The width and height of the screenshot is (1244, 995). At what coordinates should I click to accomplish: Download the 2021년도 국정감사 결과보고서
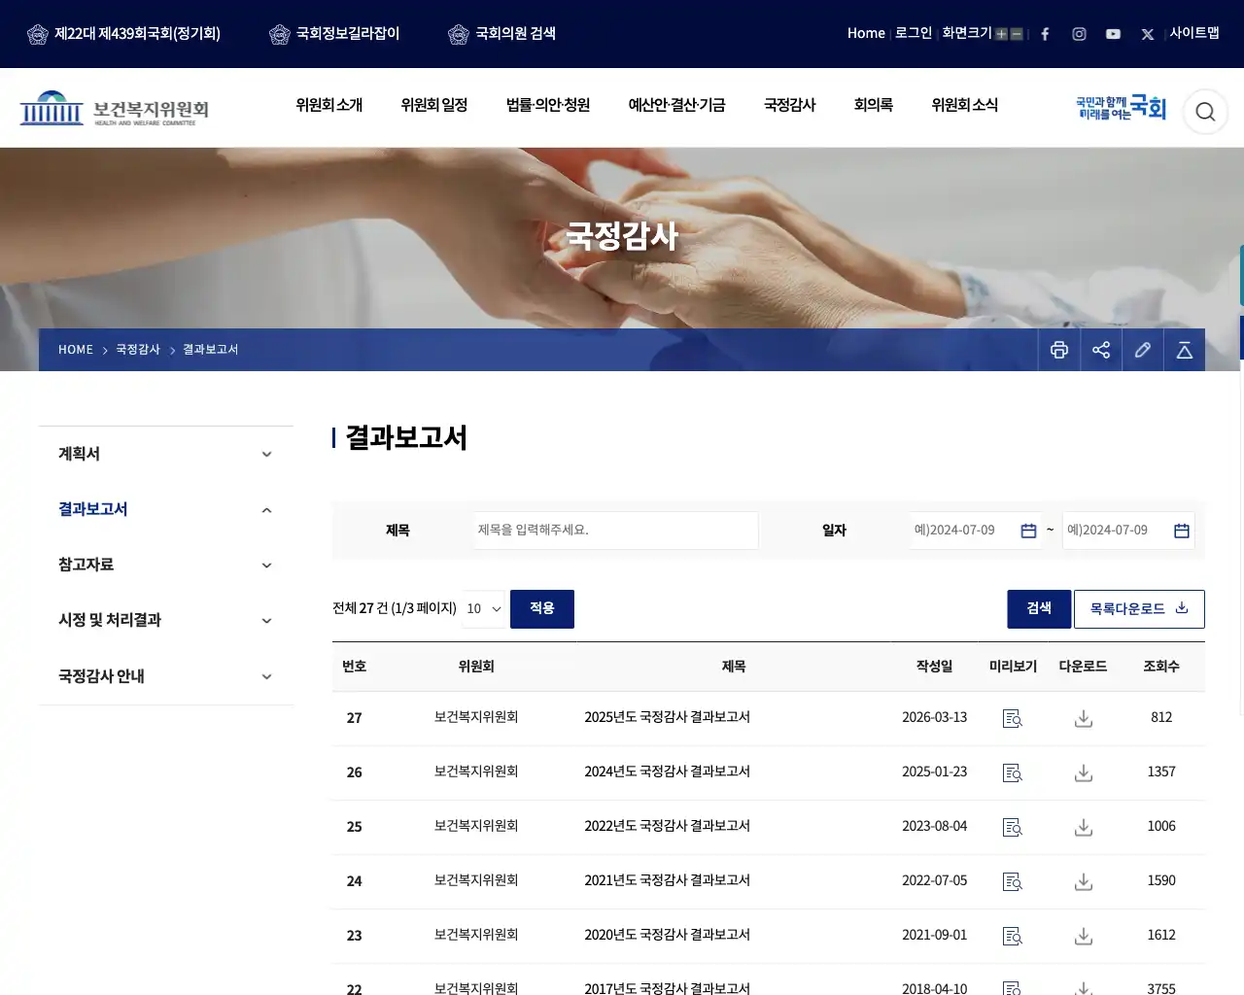point(1084,881)
